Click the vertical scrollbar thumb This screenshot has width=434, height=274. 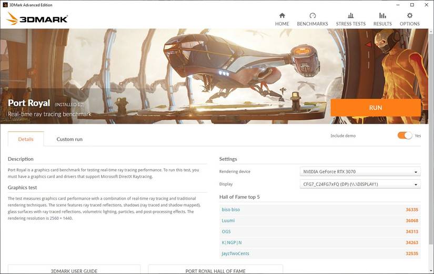(431, 139)
